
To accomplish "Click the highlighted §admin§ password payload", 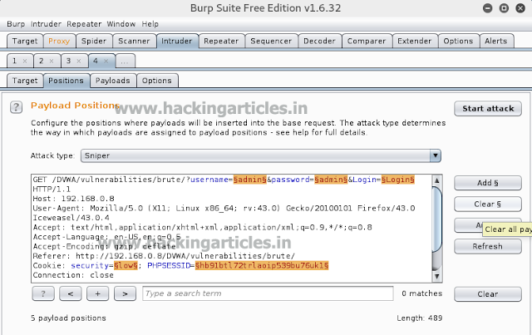I will click(x=331, y=180).
